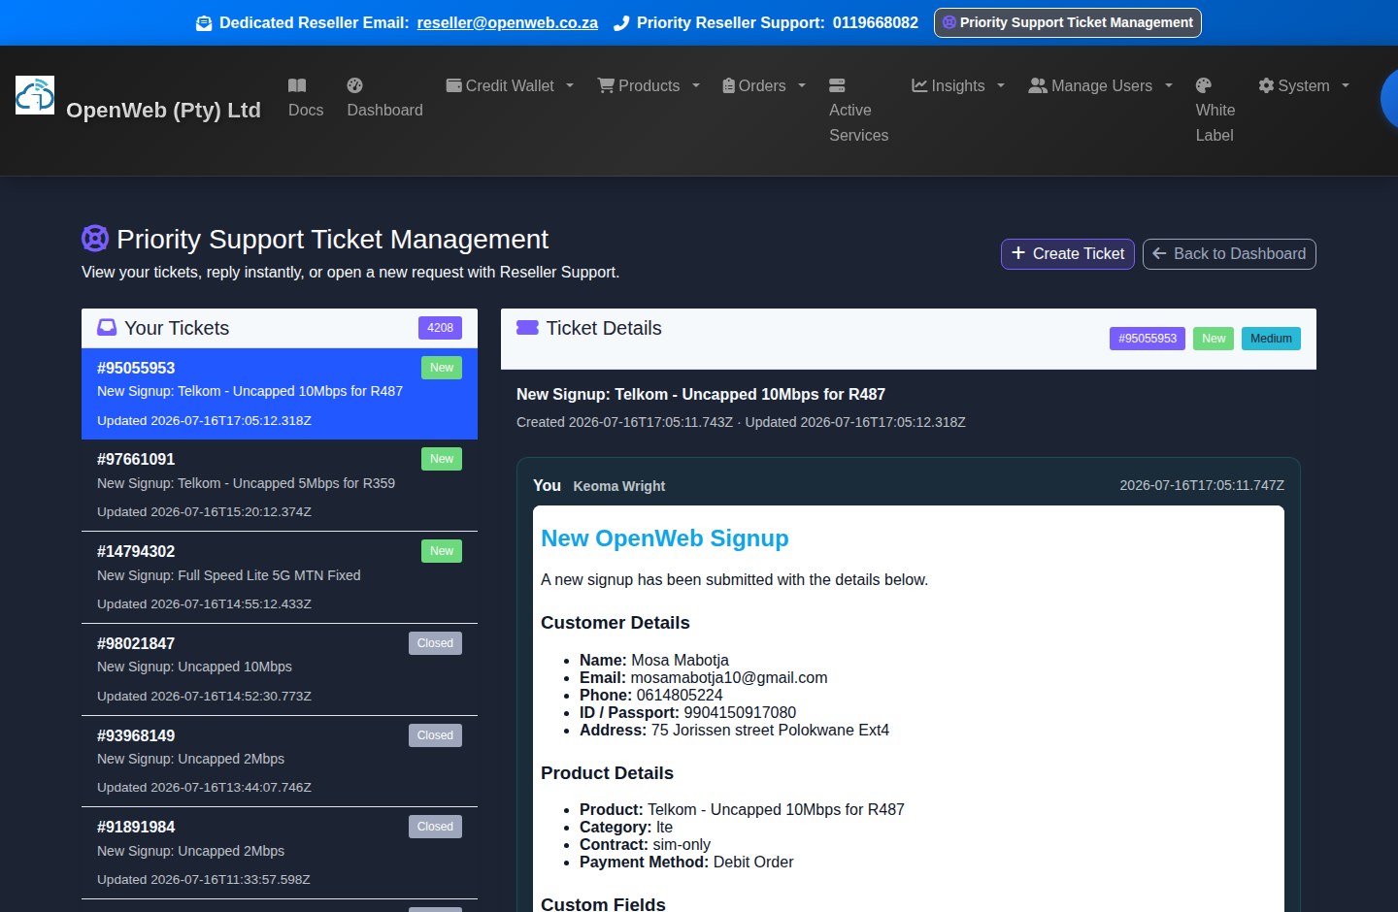This screenshot has width=1398, height=912.
Task: Click the Orders clipboard icon
Action: [728, 85]
